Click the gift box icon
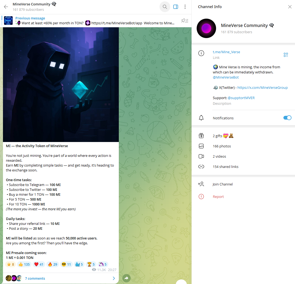This screenshot has height=284, width=295. (x=201, y=136)
